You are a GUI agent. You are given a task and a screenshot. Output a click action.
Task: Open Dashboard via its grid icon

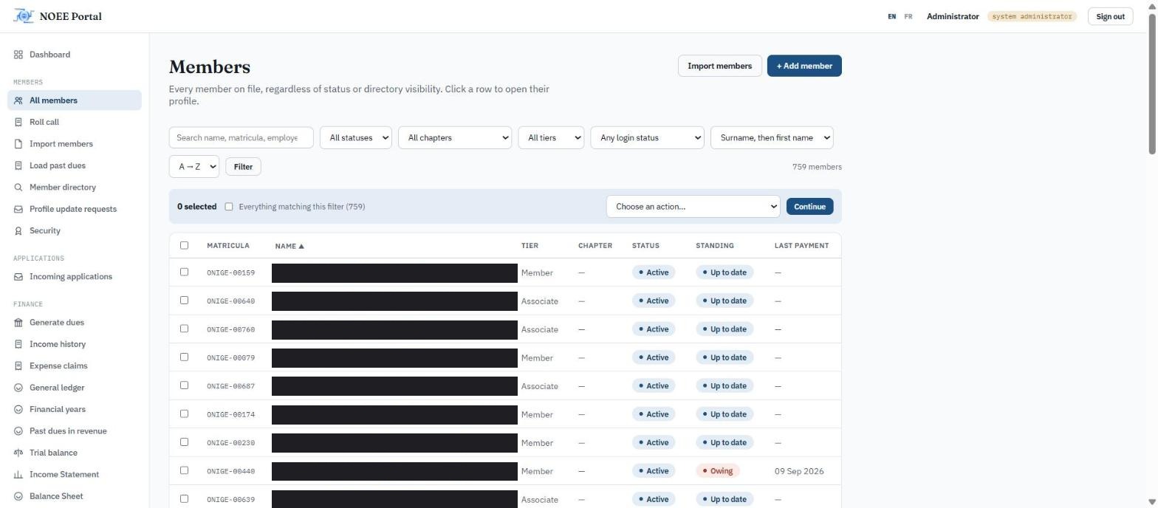point(18,55)
